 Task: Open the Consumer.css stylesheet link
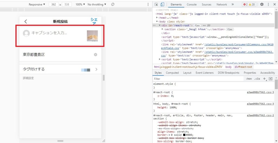pos(217,54)
